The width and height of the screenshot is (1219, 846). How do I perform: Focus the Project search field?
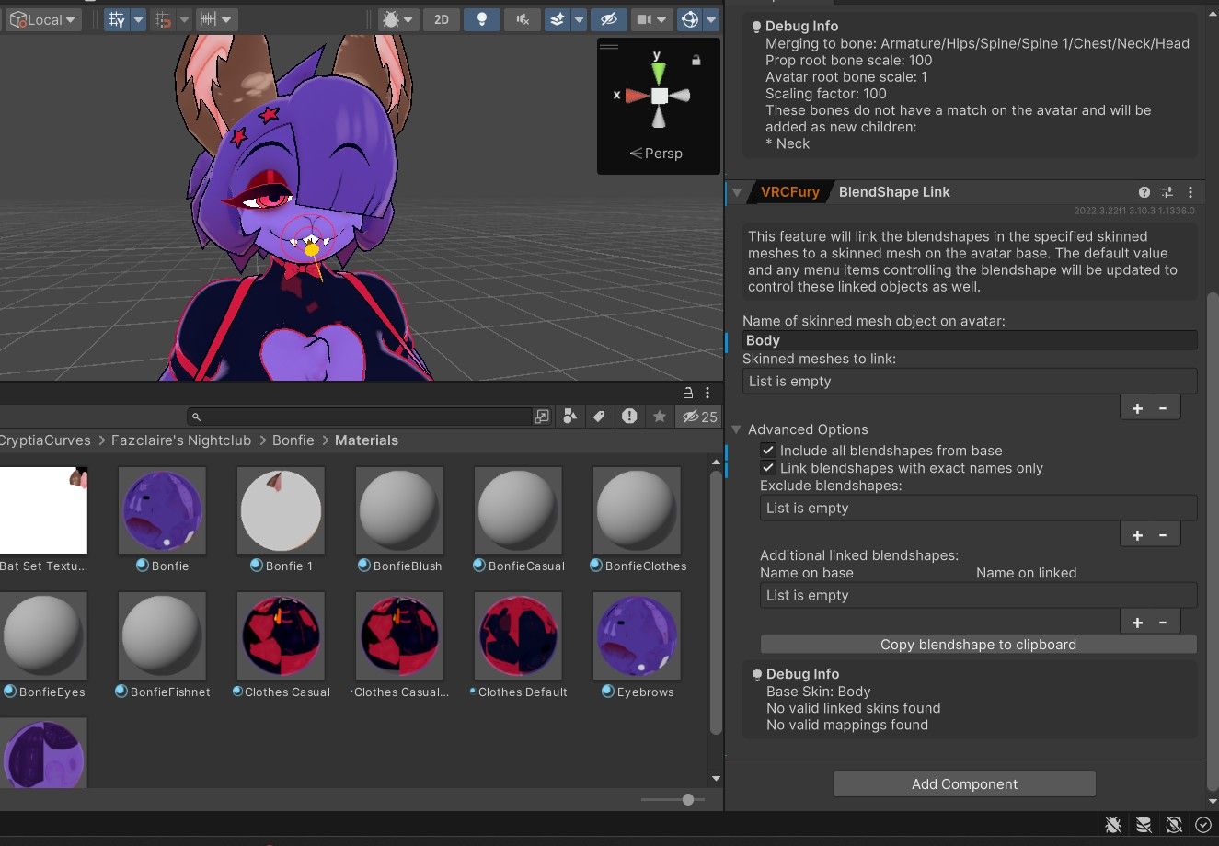click(x=360, y=417)
